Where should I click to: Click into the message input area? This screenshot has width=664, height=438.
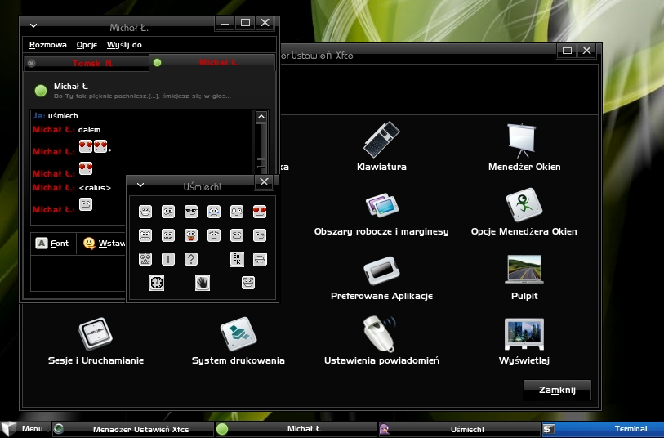click(x=78, y=273)
